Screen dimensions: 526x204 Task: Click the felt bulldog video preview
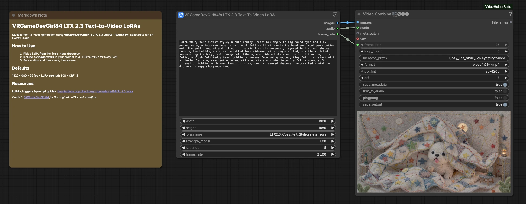click(x=434, y=152)
